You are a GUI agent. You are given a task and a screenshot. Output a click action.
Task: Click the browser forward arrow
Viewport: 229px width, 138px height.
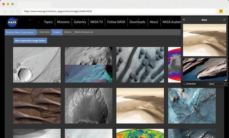click(11, 11)
